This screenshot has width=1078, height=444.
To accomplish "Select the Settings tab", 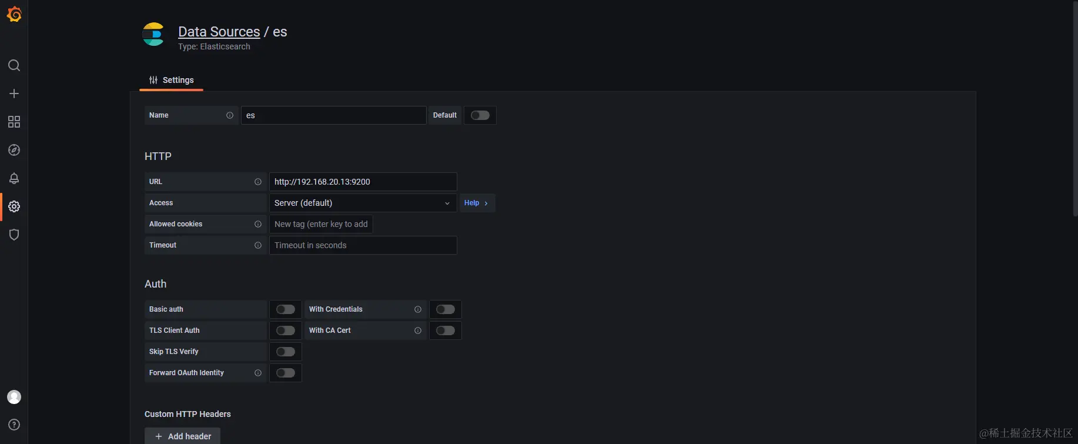I will click(x=171, y=80).
